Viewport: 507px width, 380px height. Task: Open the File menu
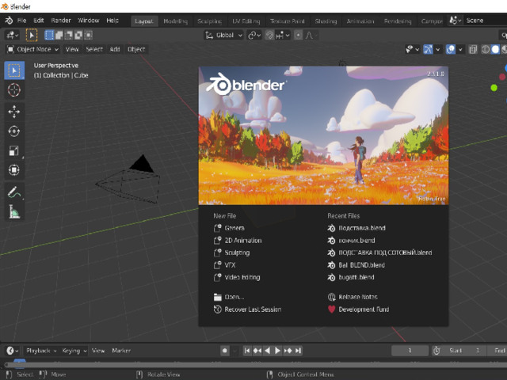tap(21, 21)
